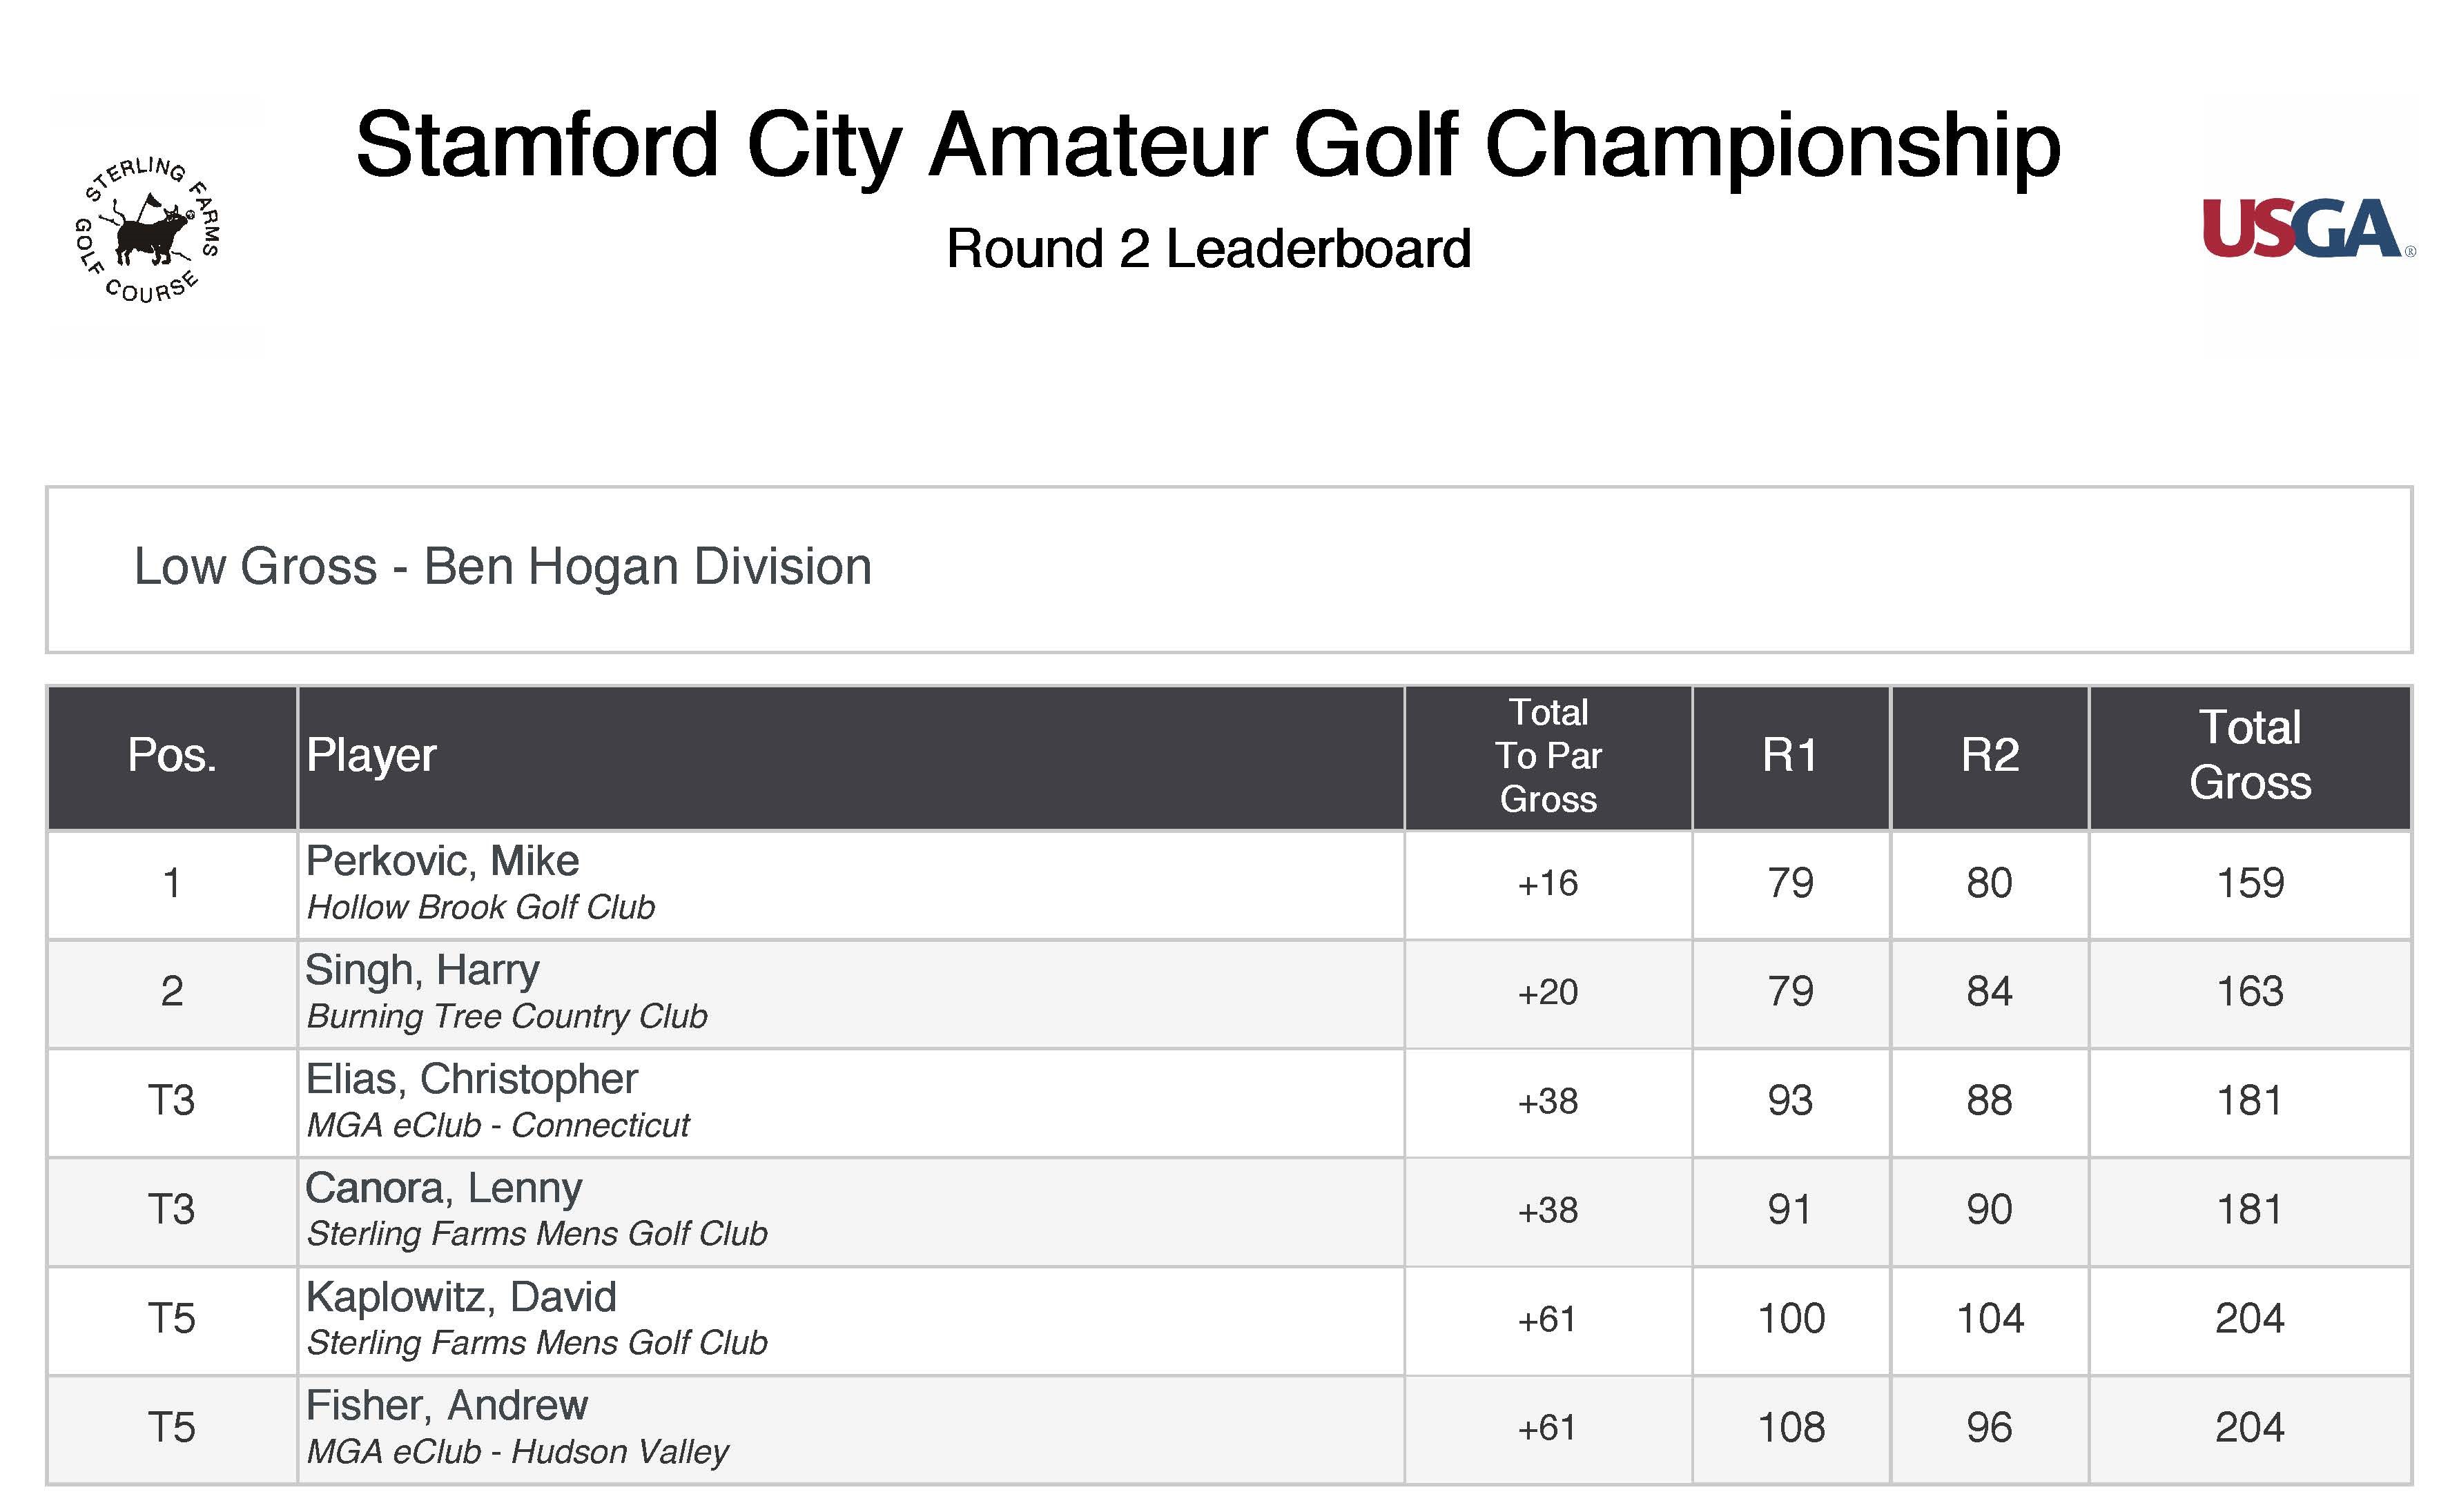The height and width of the screenshot is (1512, 2459).
Task: Select the Pos. column header
Action: click(172, 757)
